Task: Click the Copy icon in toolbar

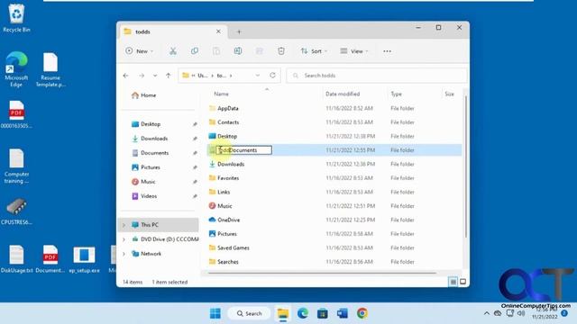Action: point(195,51)
